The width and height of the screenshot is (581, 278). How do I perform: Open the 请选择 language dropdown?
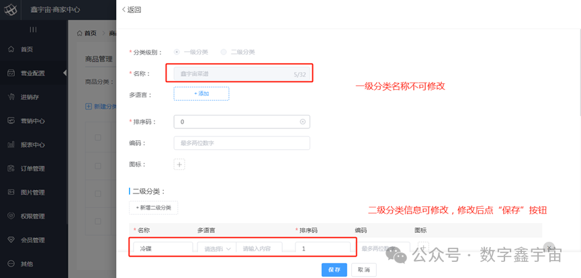click(x=217, y=248)
